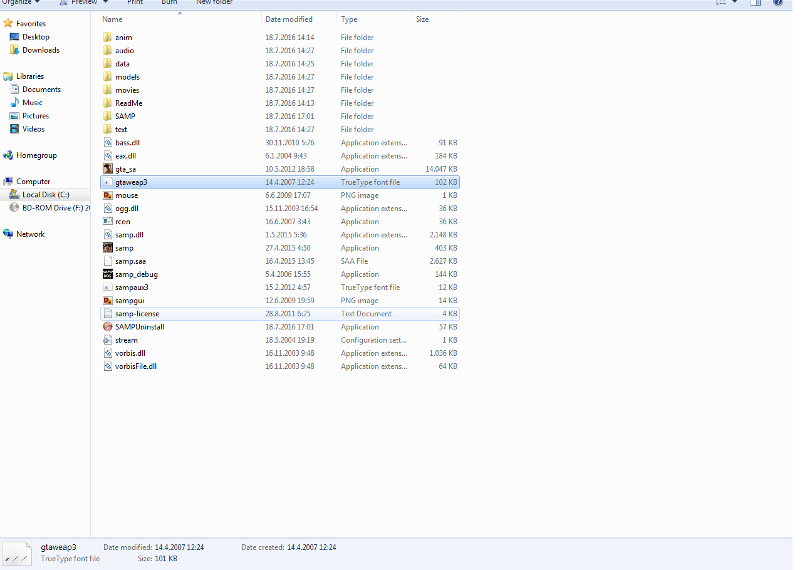Select the samp.dll file name
This screenshot has height=570, width=802.
tap(129, 235)
